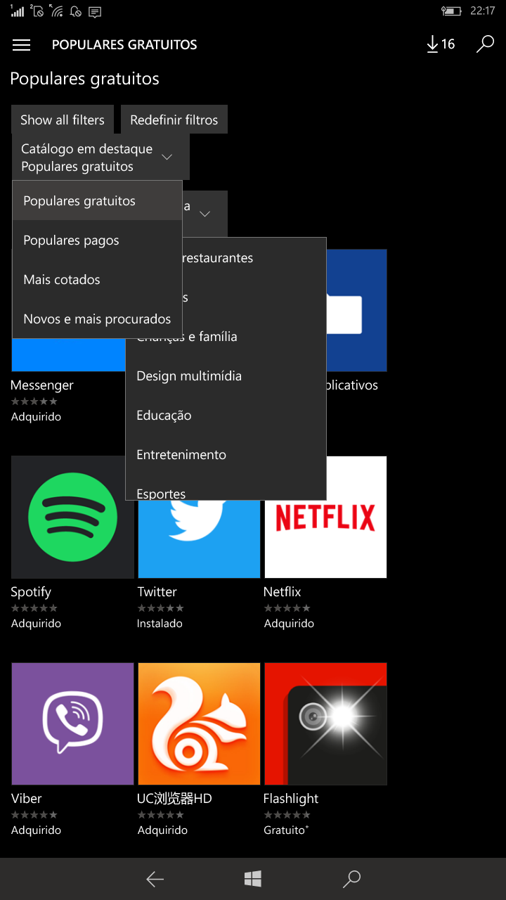Tap the Populares gratuitos page heading
This screenshot has height=900, width=506.
point(85,79)
